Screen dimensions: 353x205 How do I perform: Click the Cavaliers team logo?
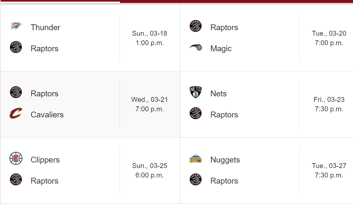click(16, 114)
